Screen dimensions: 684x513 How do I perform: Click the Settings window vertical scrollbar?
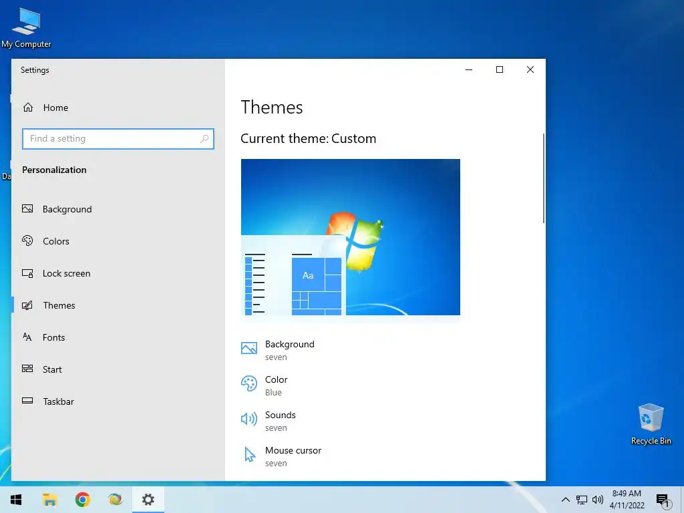544,178
